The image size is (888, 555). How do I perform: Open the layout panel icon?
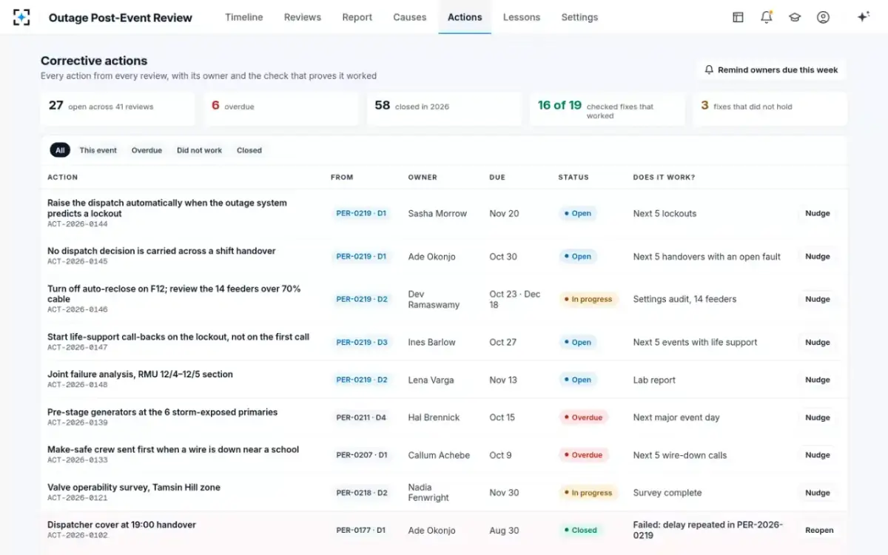point(738,17)
